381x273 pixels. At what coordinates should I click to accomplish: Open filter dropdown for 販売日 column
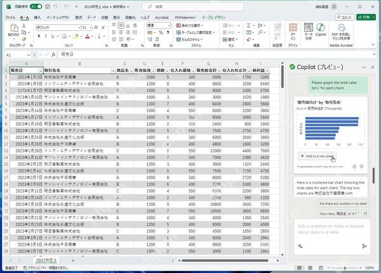click(41, 71)
